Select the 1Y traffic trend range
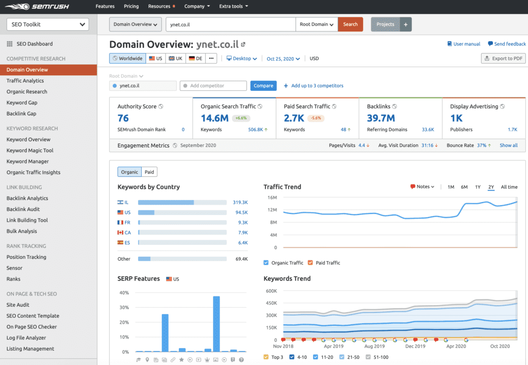This screenshot has height=365, width=528. pyautogui.click(x=478, y=187)
